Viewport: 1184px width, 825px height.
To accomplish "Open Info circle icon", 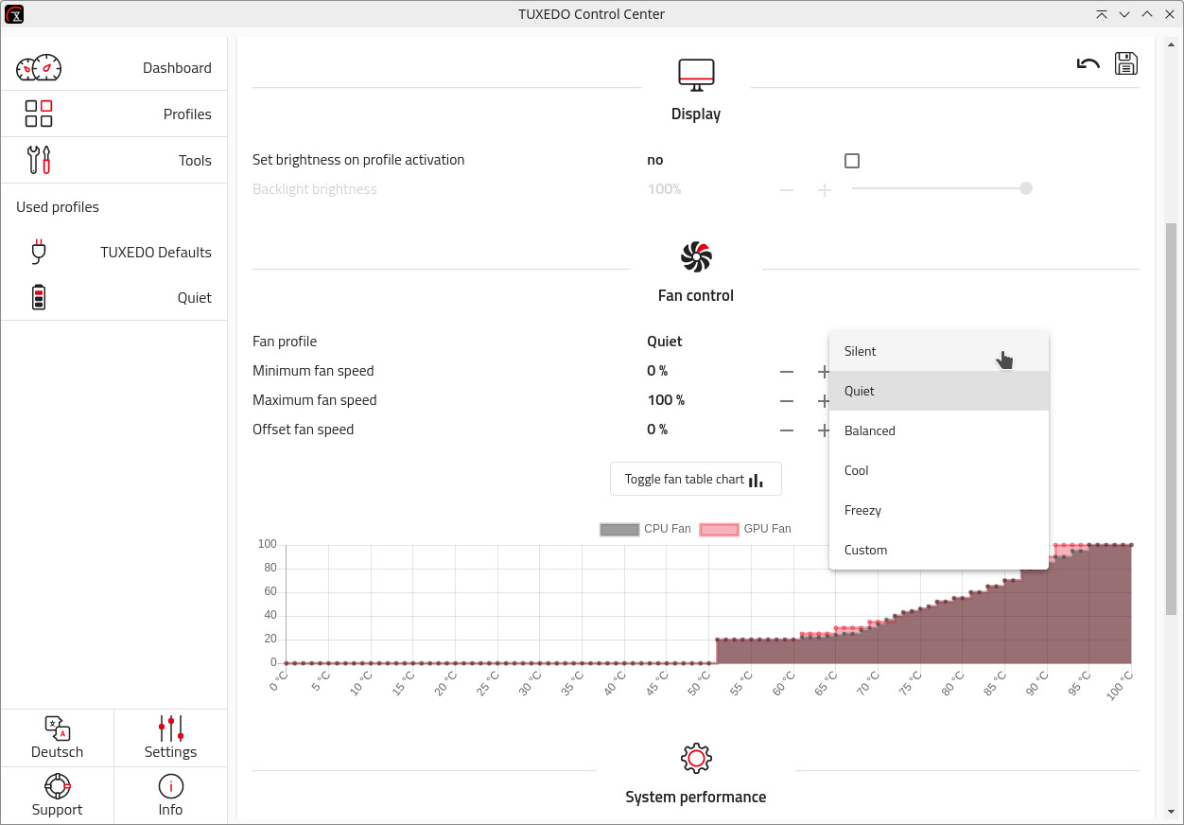I will (170, 786).
